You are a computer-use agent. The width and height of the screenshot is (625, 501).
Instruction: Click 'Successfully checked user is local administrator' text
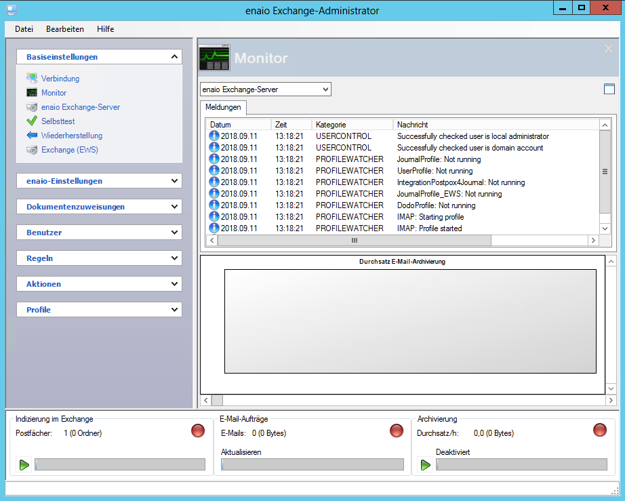pyautogui.click(x=472, y=136)
